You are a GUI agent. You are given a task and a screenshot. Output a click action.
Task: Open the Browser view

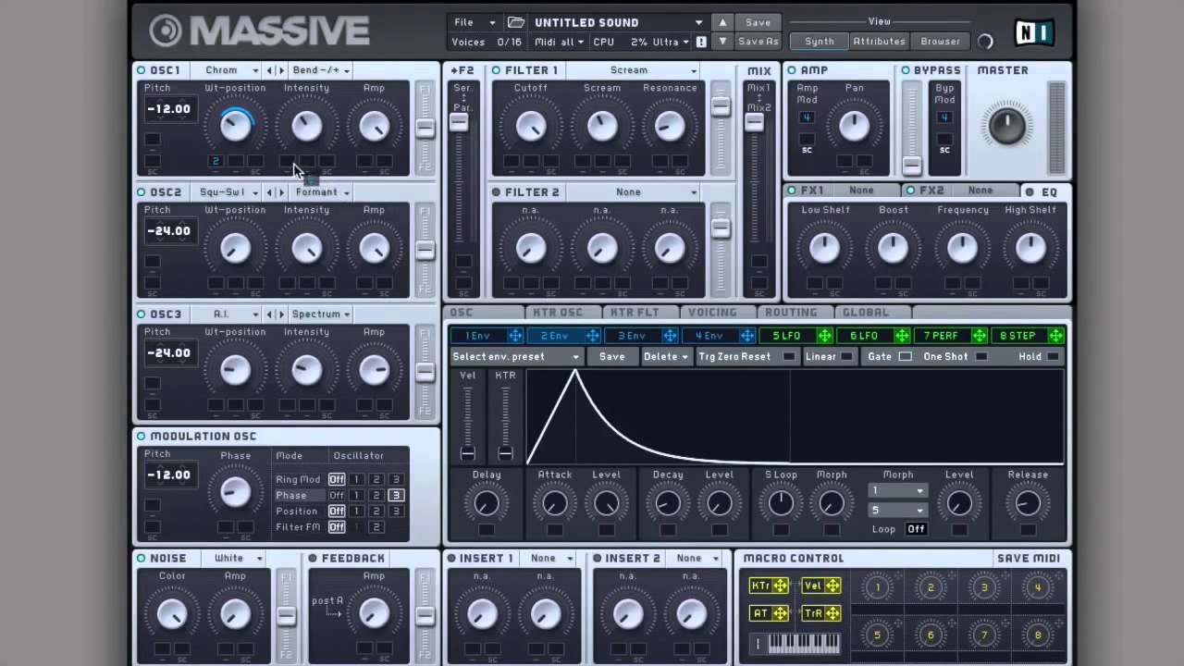(x=941, y=42)
